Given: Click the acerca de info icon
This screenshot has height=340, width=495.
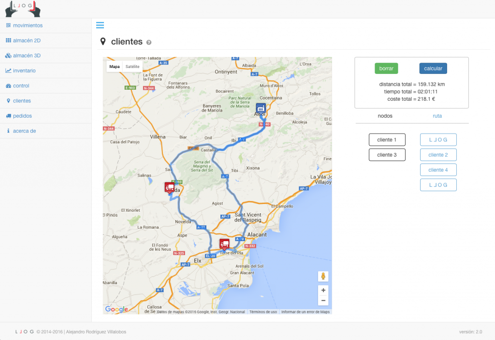Looking at the screenshot, I should click(8, 131).
